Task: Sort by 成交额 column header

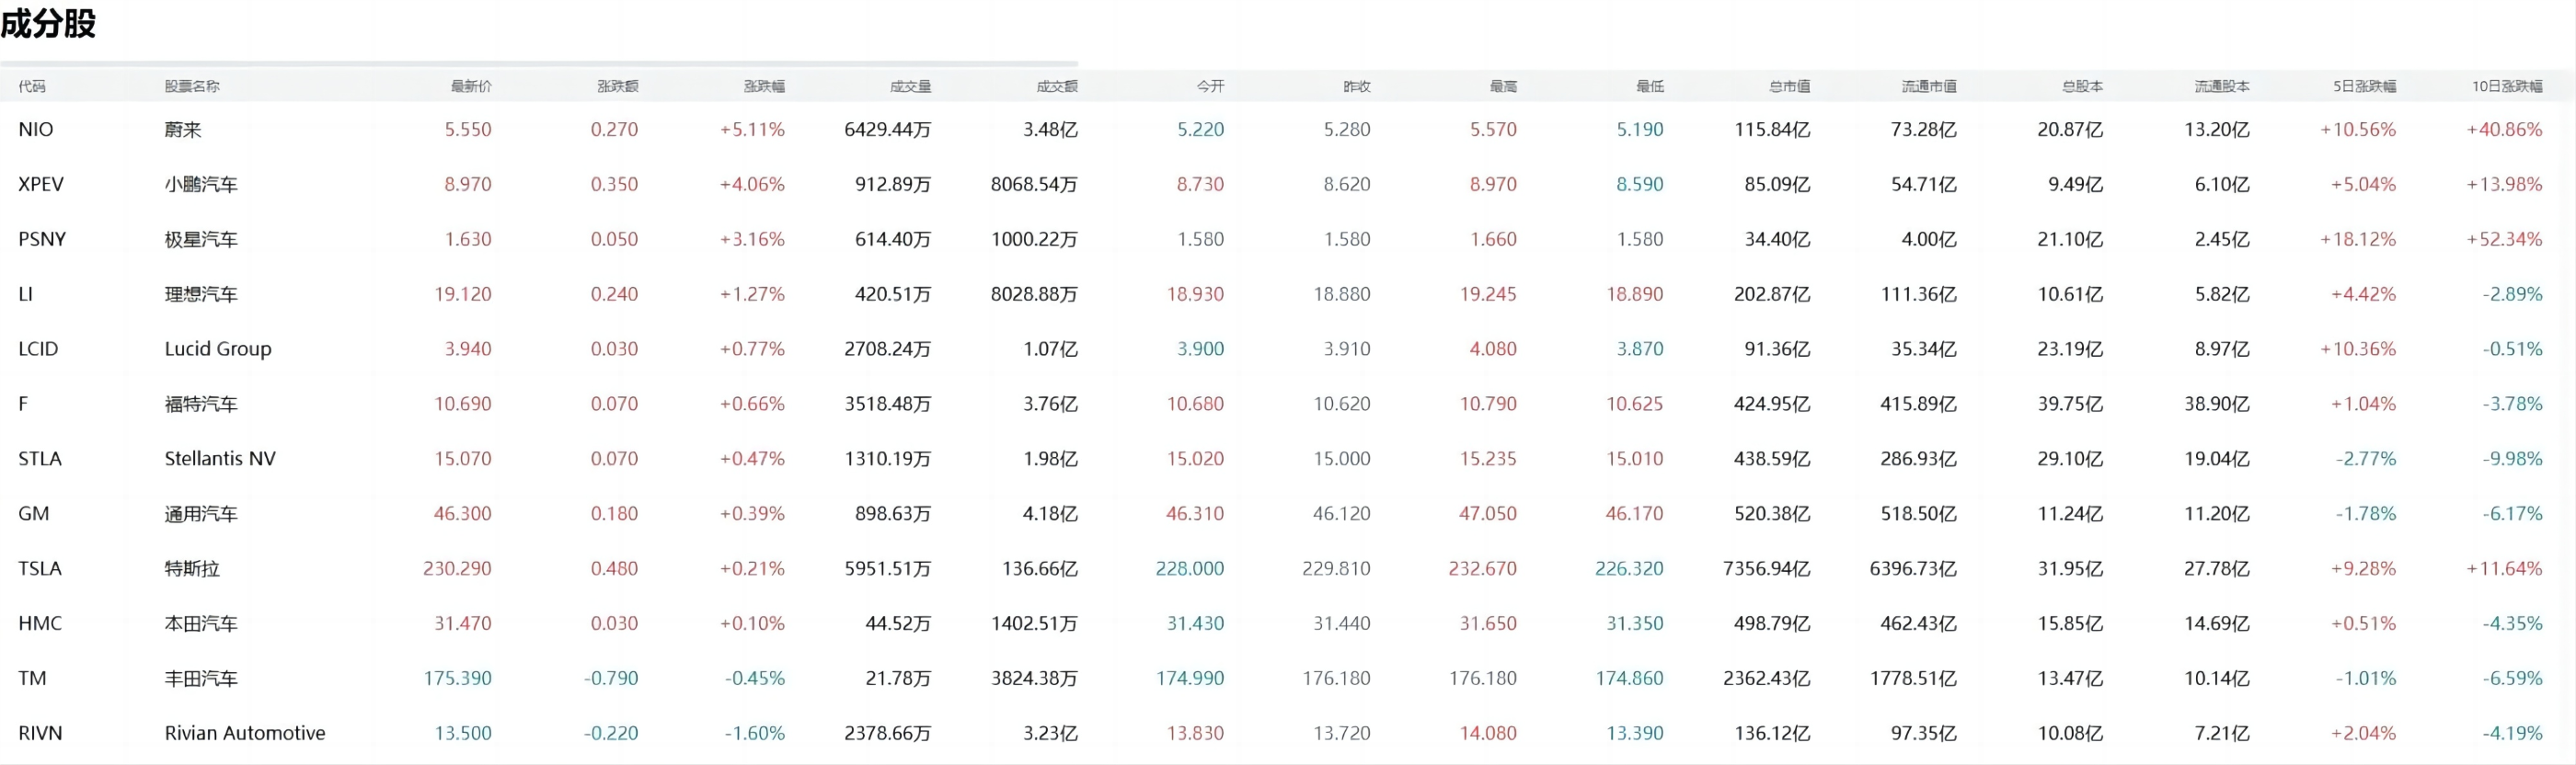Action: (x=1057, y=87)
